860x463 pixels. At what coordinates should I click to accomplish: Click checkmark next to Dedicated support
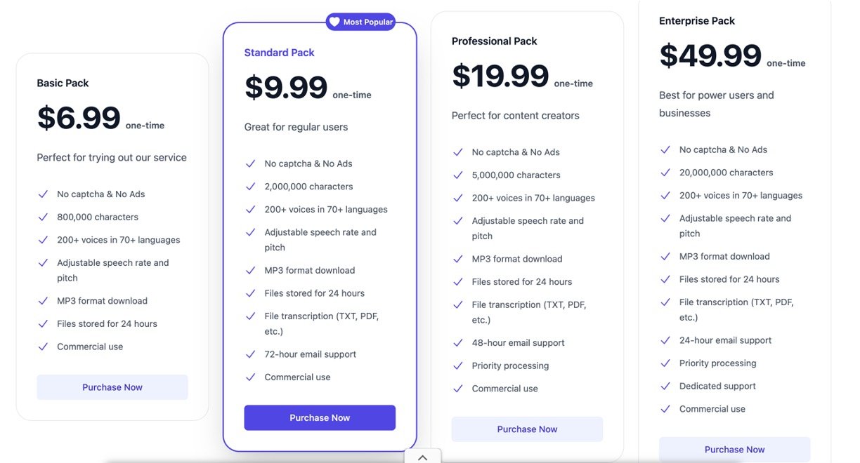pos(665,386)
